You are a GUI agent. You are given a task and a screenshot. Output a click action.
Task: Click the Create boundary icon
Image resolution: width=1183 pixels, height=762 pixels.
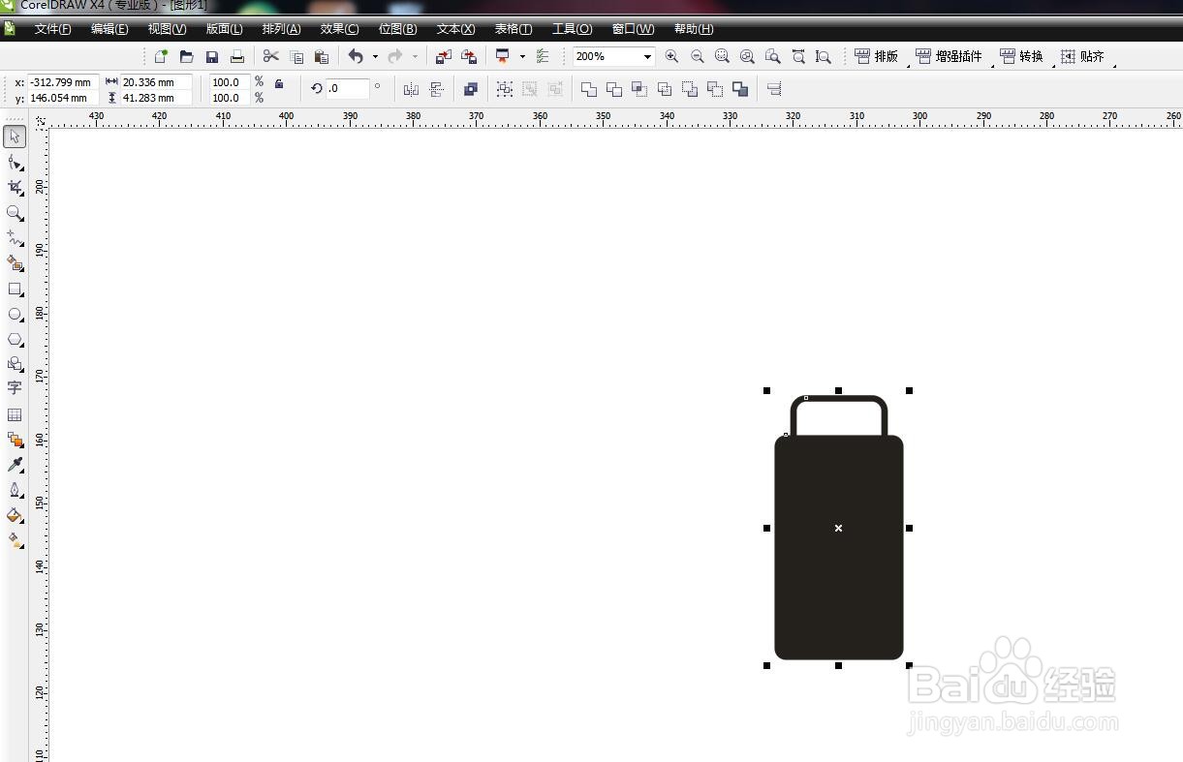pyautogui.click(x=740, y=89)
